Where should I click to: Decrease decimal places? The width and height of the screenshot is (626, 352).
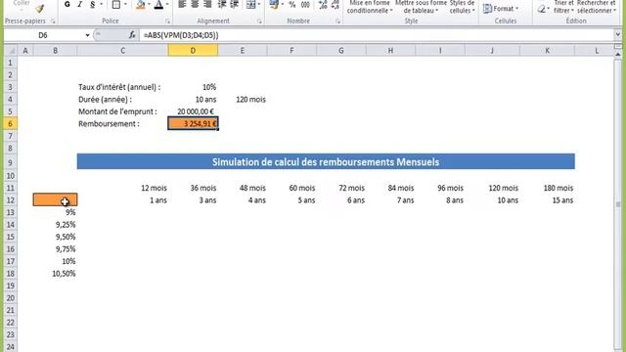click(x=335, y=4)
